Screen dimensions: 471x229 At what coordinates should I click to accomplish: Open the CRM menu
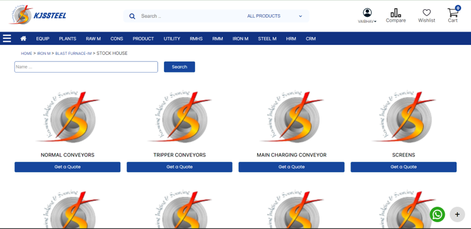click(311, 38)
